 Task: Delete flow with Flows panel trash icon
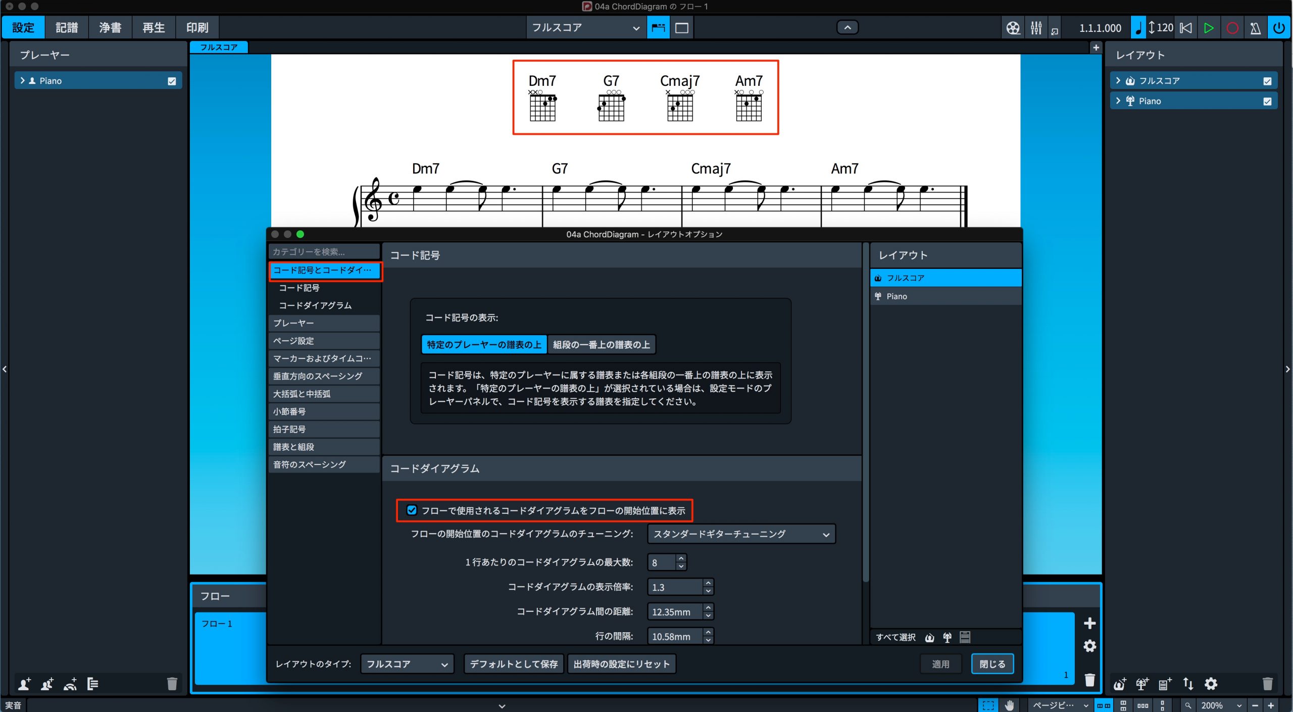[1089, 680]
